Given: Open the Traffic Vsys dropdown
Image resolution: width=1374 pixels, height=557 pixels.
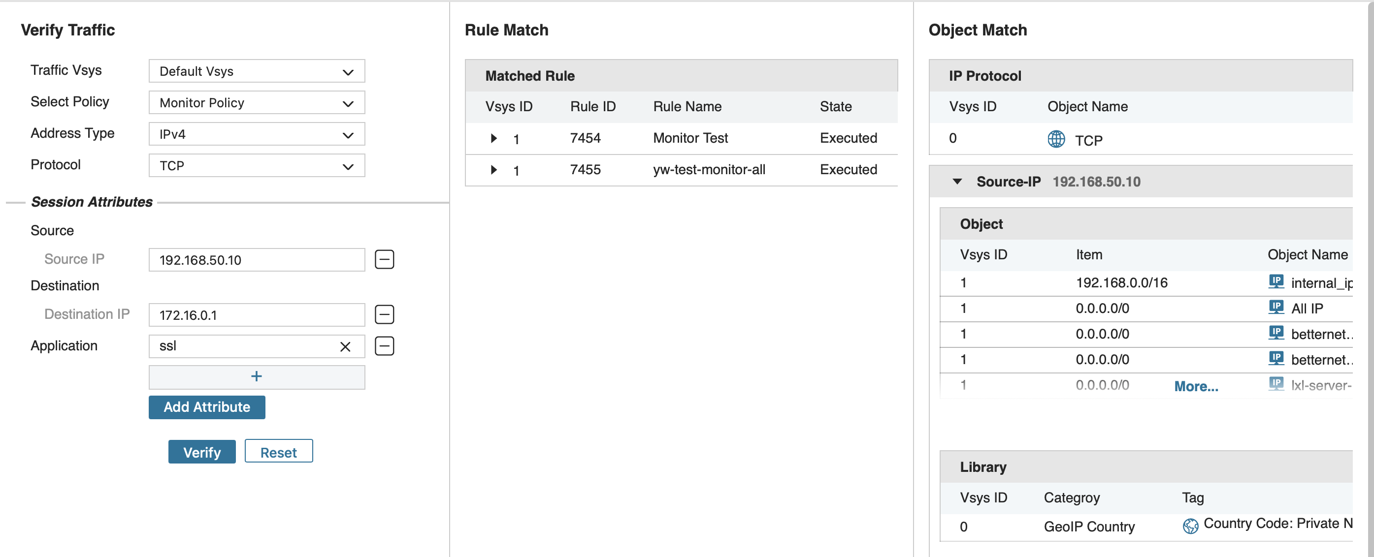Looking at the screenshot, I should tap(257, 71).
